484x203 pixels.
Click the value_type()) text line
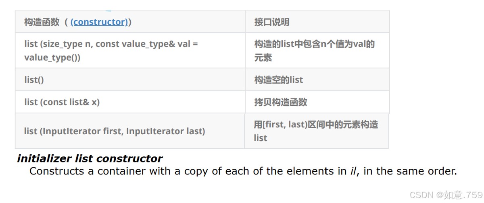52,57
